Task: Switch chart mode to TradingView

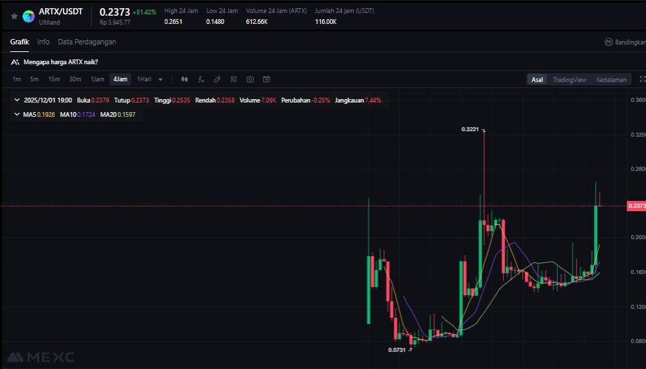Action: tap(569, 79)
